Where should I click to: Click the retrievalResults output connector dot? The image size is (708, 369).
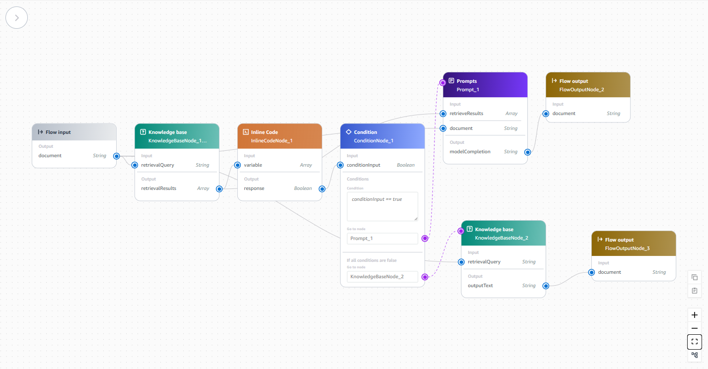219,188
